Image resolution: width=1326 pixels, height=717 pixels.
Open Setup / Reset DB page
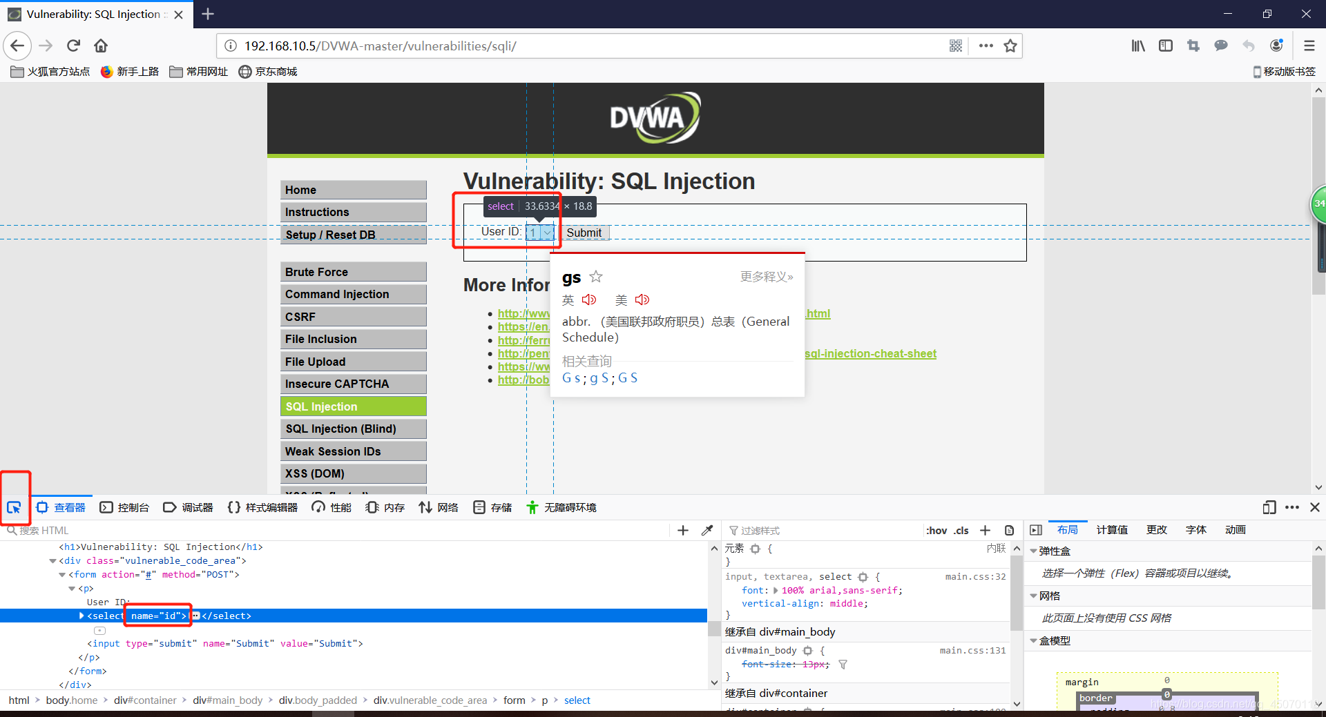[x=354, y=235]
